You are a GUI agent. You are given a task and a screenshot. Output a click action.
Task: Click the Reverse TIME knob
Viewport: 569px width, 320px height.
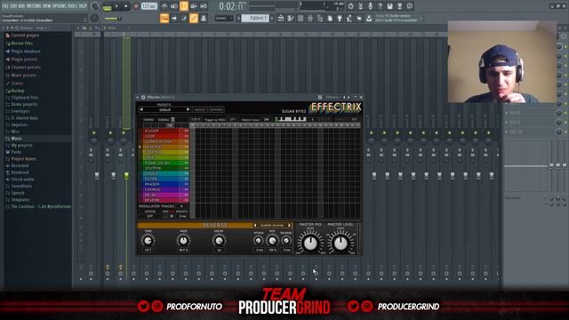(148, 241)
